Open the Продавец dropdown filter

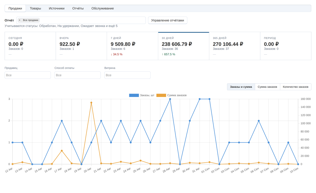28,75
